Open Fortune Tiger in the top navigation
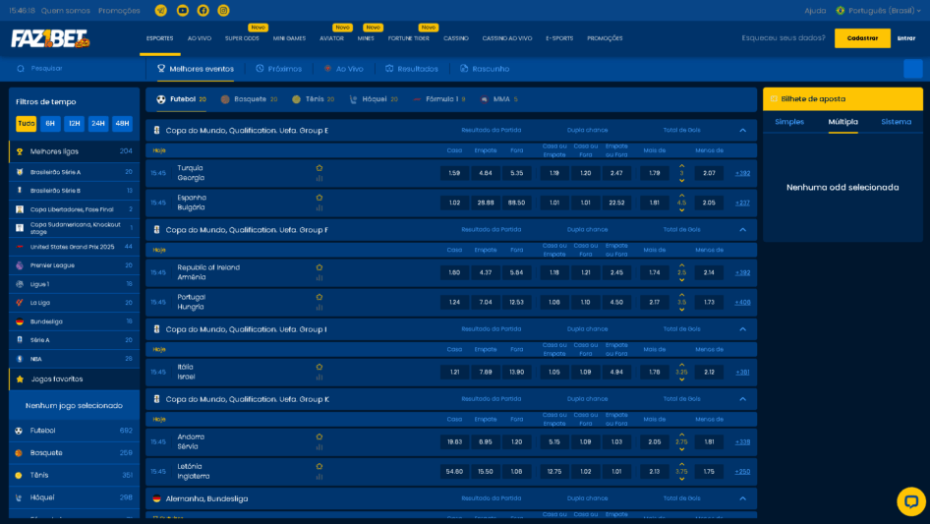 coord(409,38)
